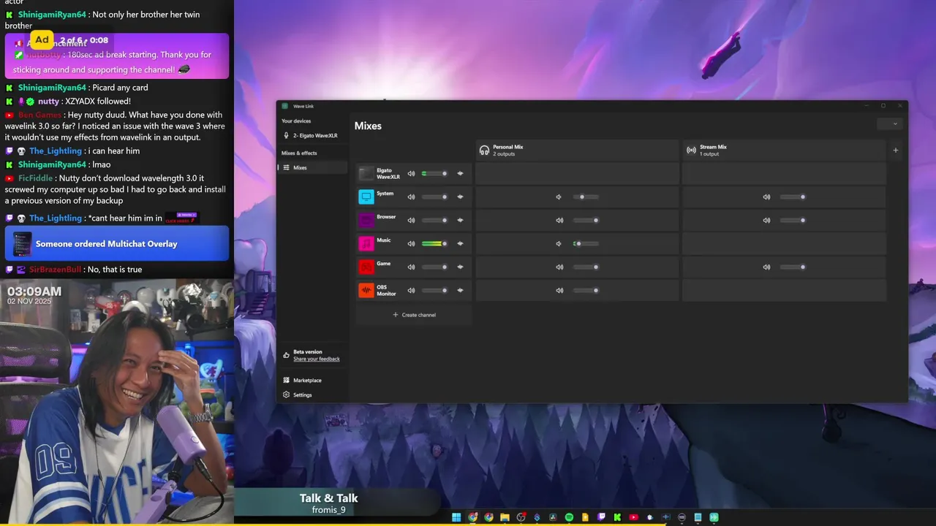The height and width of the screenshot is (526, 936).
Task: Open File Explorer from the taskbar
Action: click(505, 517)
